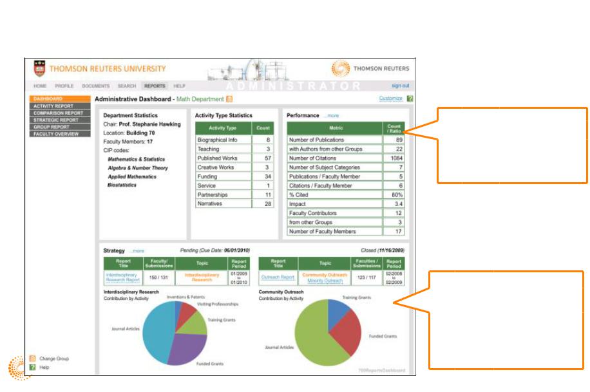590x392 pixels.
Task: Click the Number of Publications metric
Action: [x=346, y=140]
